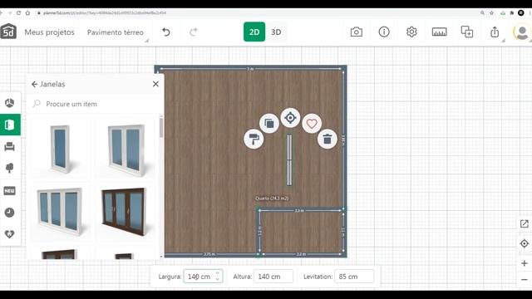
Task: Open the rooms construction sidebar icon
Action: [x=9, y=103]
